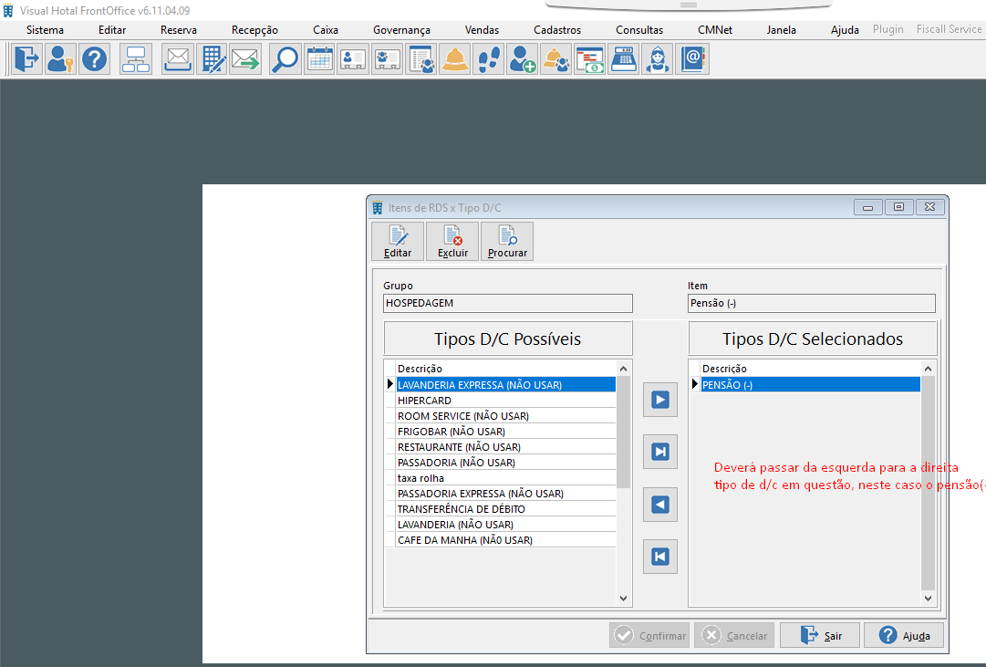Click the building with pencil icon
The height and width of the screenshot is (667, 986).
tap(212, 59)
